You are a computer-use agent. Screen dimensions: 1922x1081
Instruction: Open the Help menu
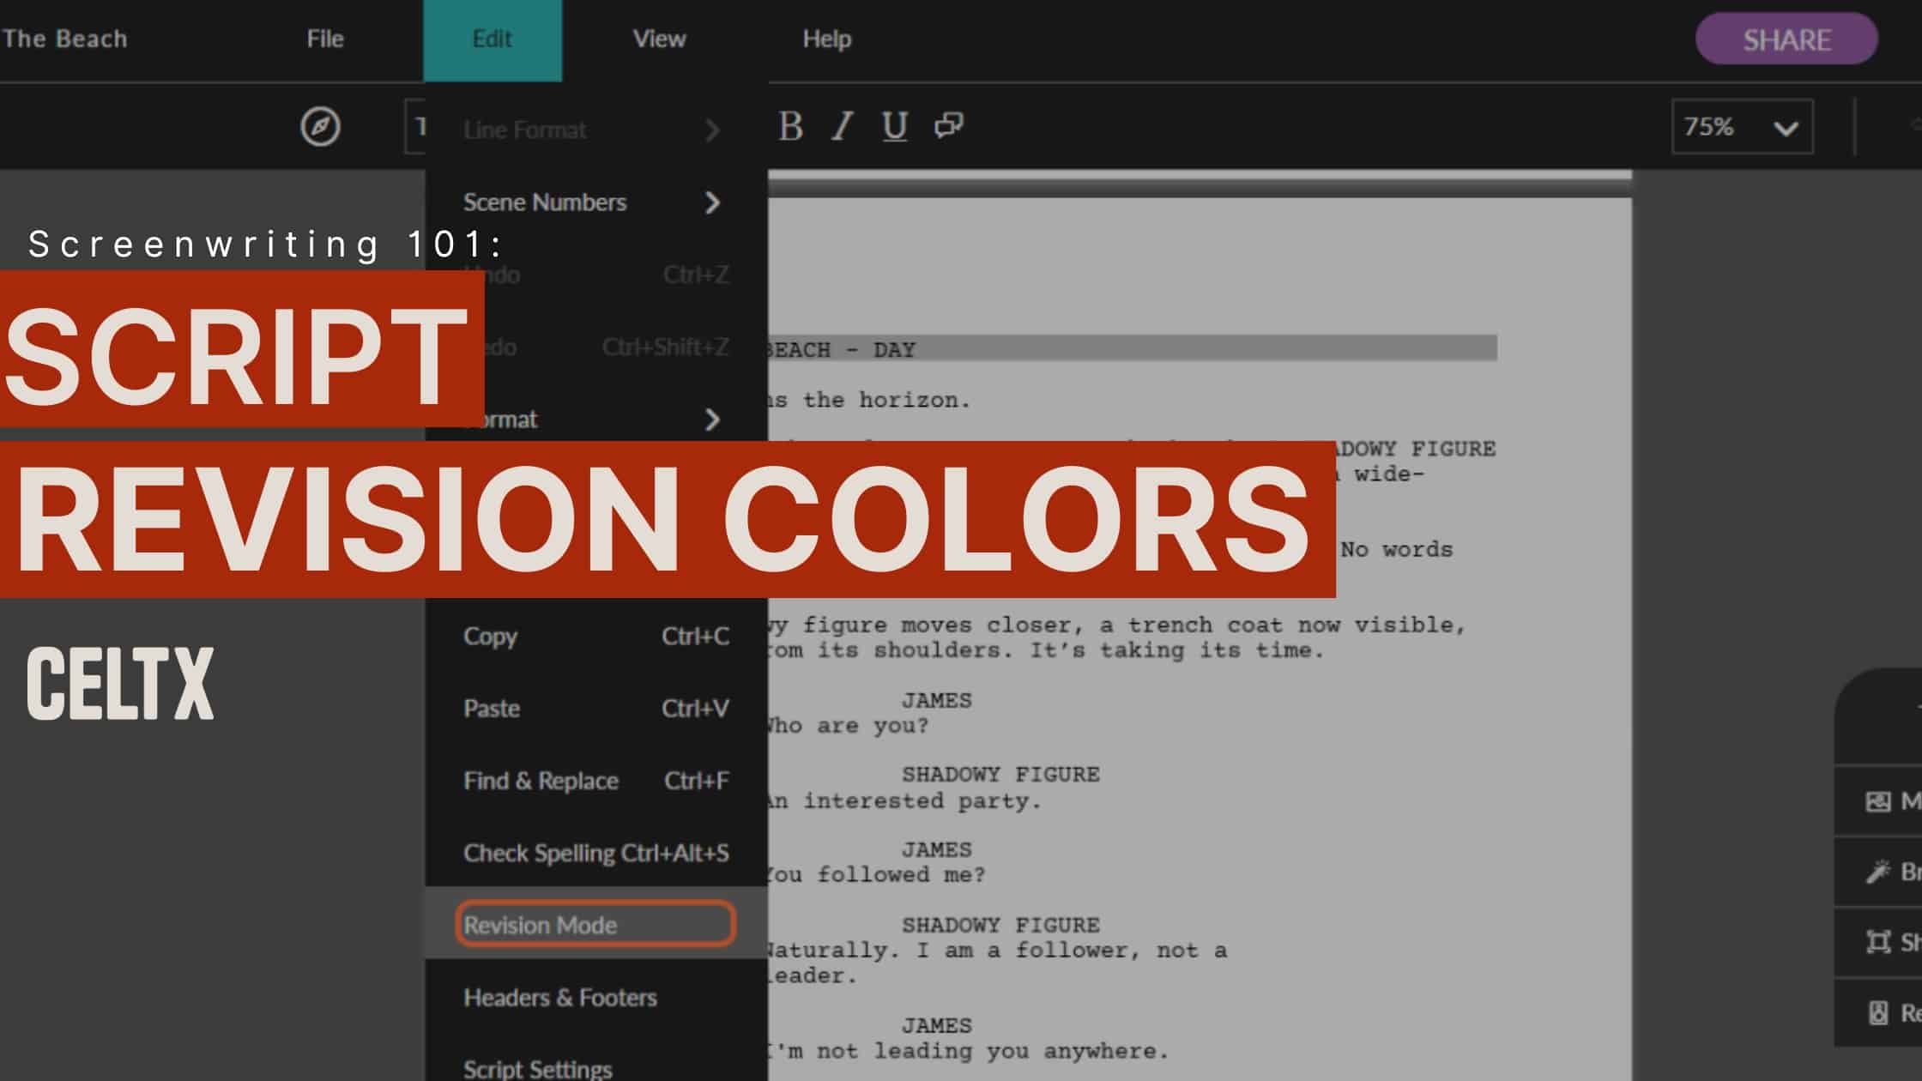827,39
